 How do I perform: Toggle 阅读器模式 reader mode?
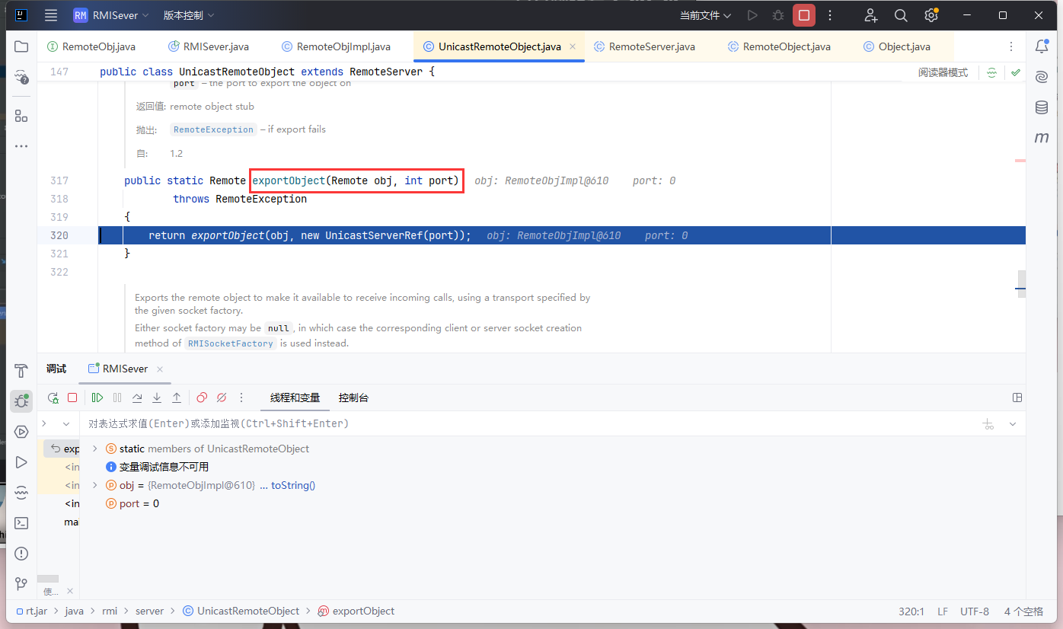[943, 72]
